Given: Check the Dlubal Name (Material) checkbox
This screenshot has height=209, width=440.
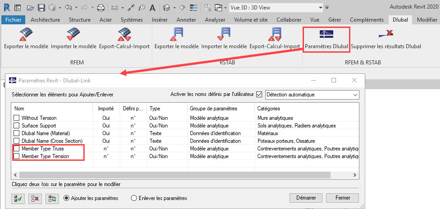Looking at the screenshot, I should click(17, 133).
